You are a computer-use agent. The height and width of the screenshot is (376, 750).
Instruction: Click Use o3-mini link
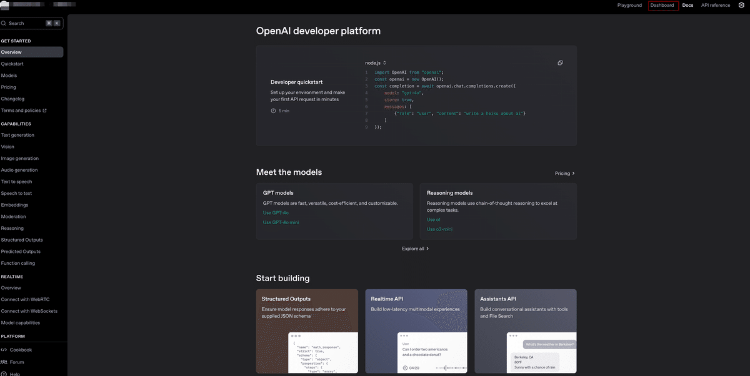[439, 229]
